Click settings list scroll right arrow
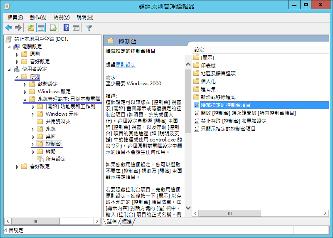333x238 pixels. (x=325, y=213)
